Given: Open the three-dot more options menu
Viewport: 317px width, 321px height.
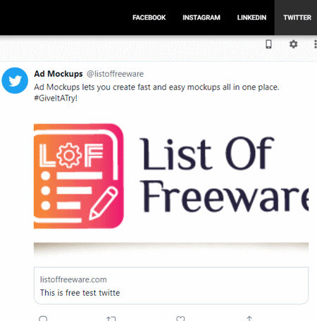Looking at the screenshot, I should (x=315, y=44).
